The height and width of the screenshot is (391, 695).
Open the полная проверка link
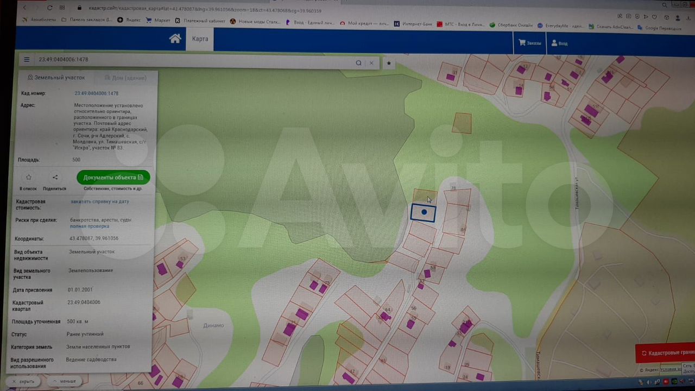89,226
